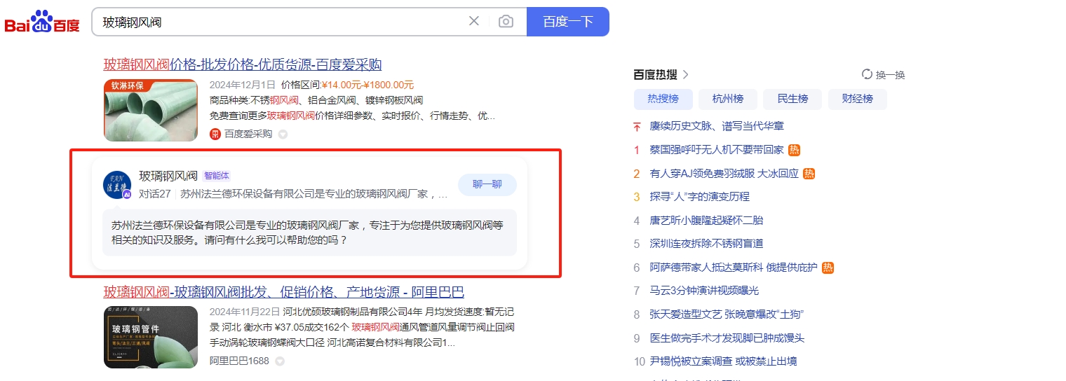The height and width of the screenshot is (381, 1066).
Task: Focus the search input containing 玻璃钢风阀
Action: pyautogui.click(x=281, y=22)
